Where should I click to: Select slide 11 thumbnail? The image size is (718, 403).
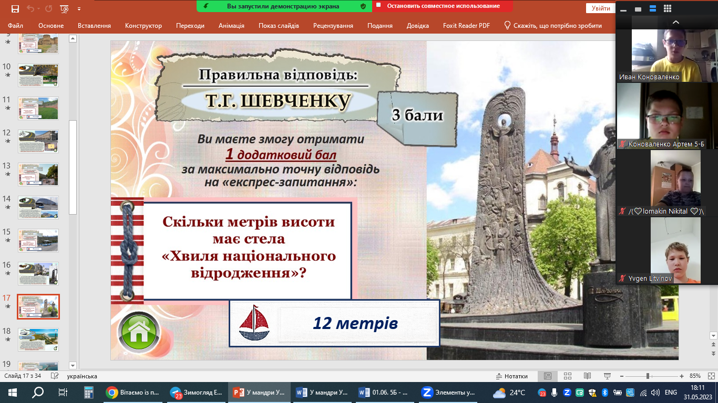pos(38,108)
